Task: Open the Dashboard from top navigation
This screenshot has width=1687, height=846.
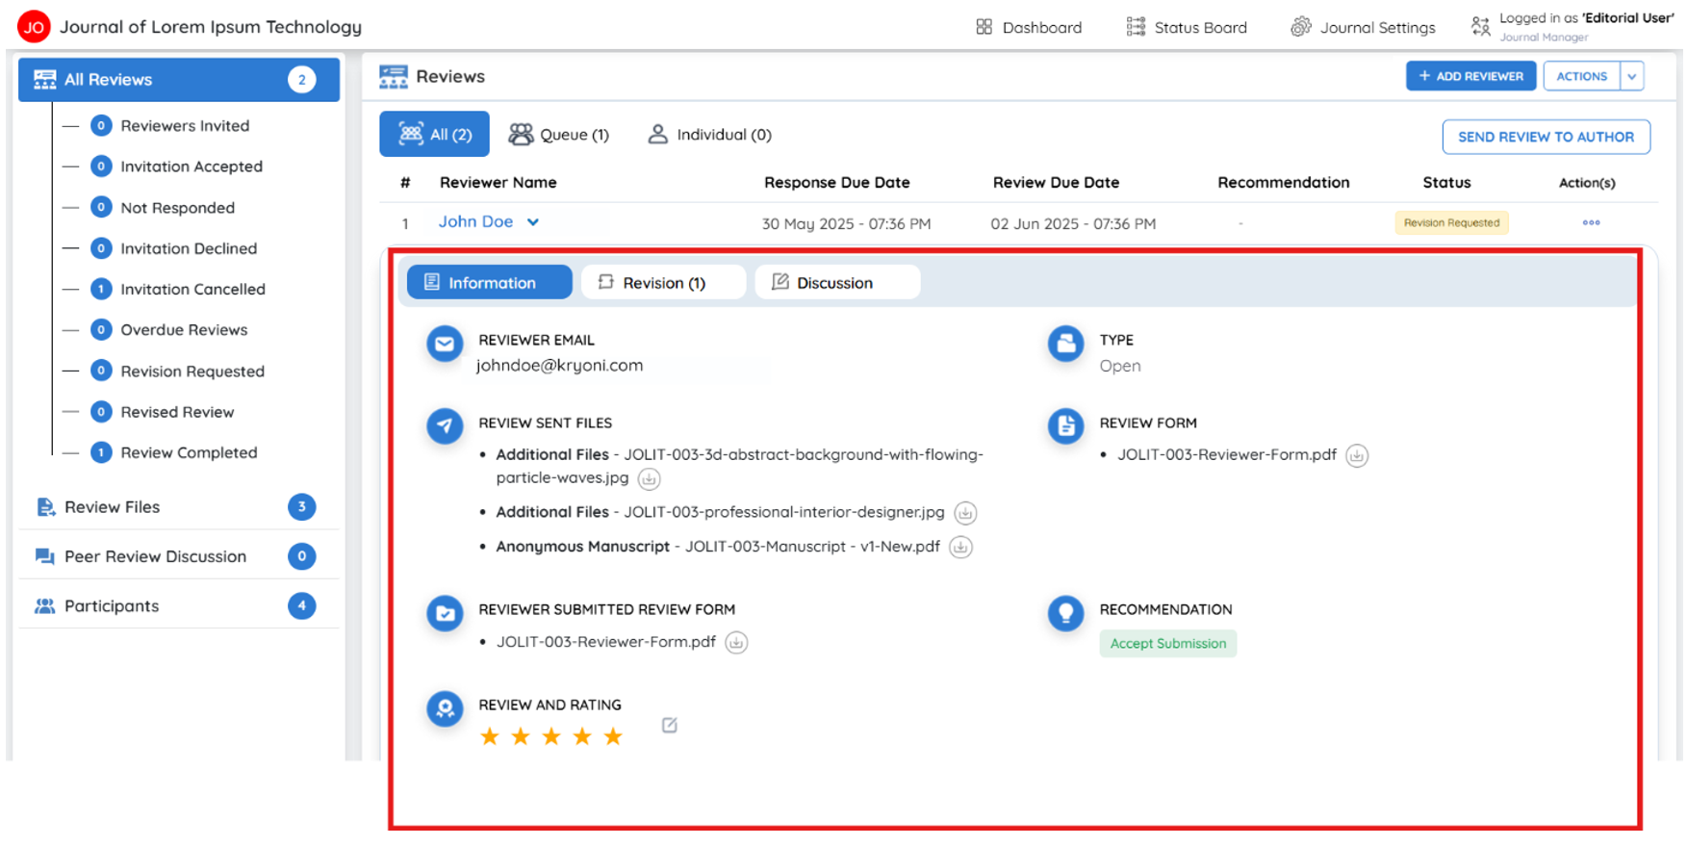Action: [1029, 27]
